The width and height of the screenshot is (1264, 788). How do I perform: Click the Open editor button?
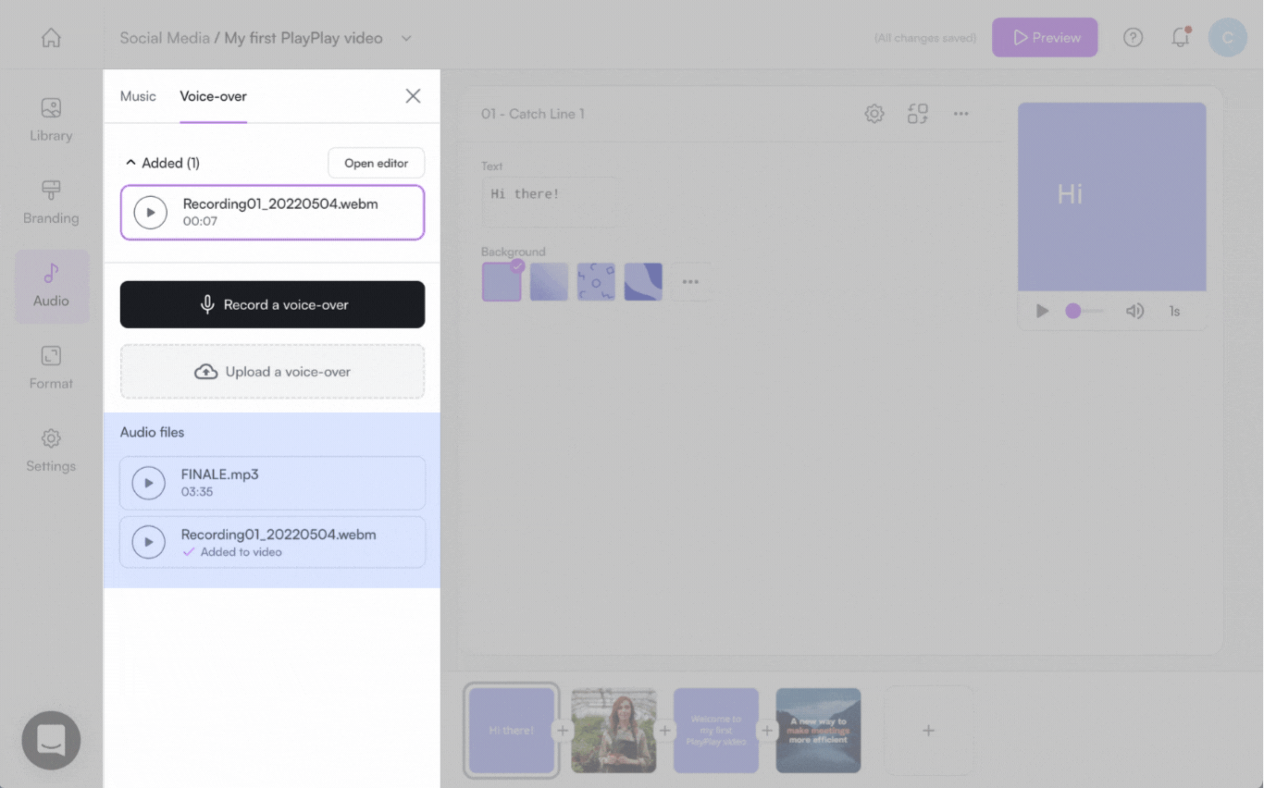(x=376, y=163)
